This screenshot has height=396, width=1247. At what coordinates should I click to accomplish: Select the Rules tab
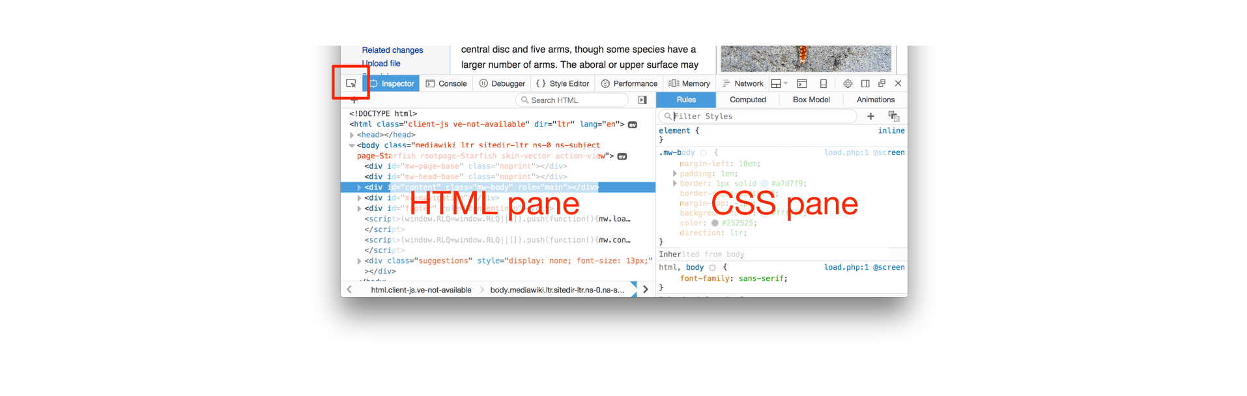point(686,100)
